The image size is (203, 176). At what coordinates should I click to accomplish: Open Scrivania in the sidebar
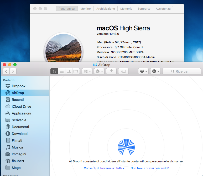[x=25, y=120]
